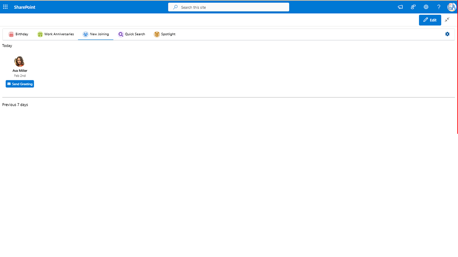Click the megaphone announcements icon
This screenshot has height=257, width=458.
point(400,7)
